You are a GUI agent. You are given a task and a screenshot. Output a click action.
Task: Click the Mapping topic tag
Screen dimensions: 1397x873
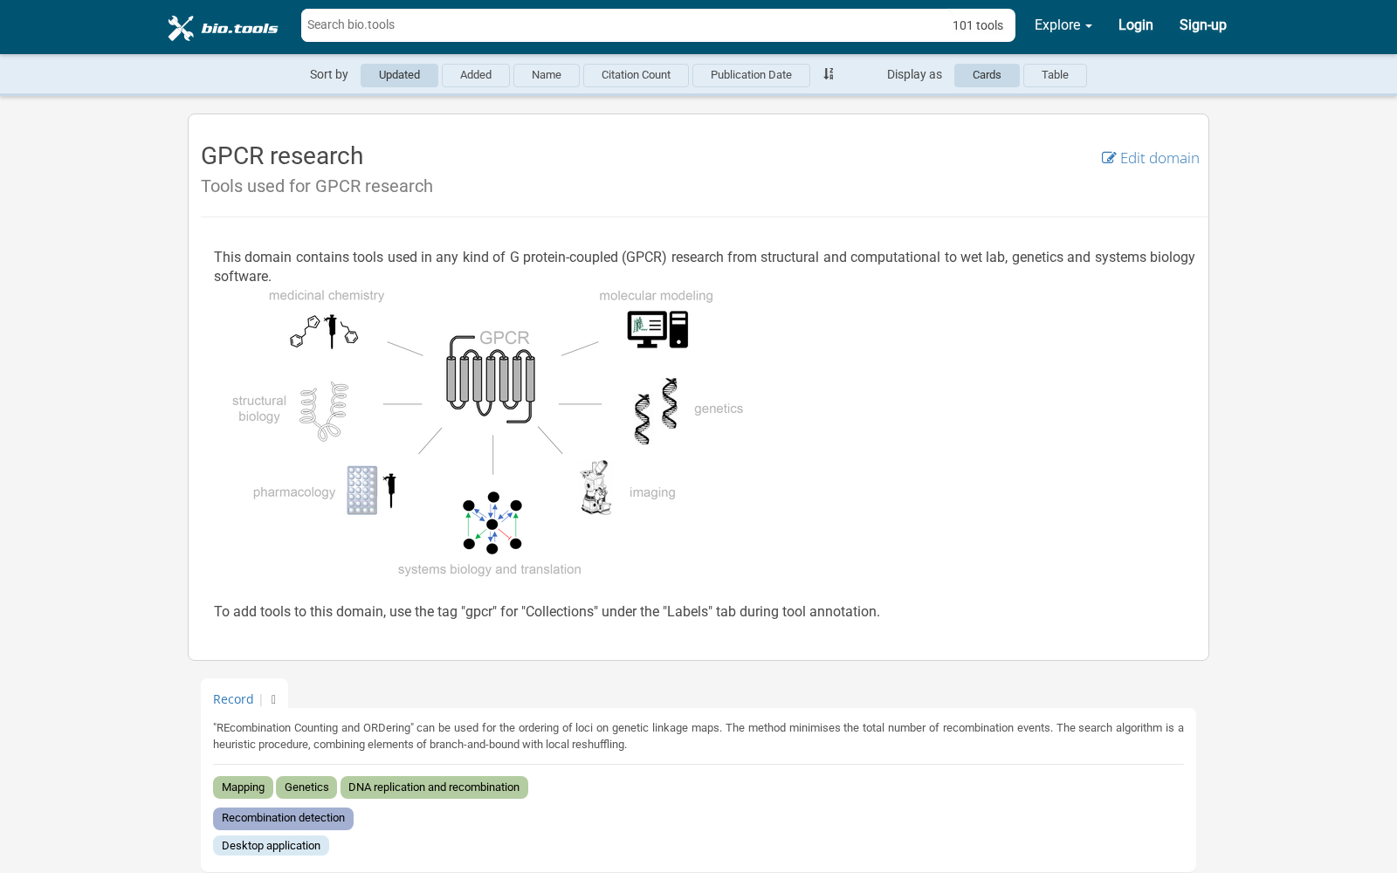pyautogui.click(x=243, y=787)
